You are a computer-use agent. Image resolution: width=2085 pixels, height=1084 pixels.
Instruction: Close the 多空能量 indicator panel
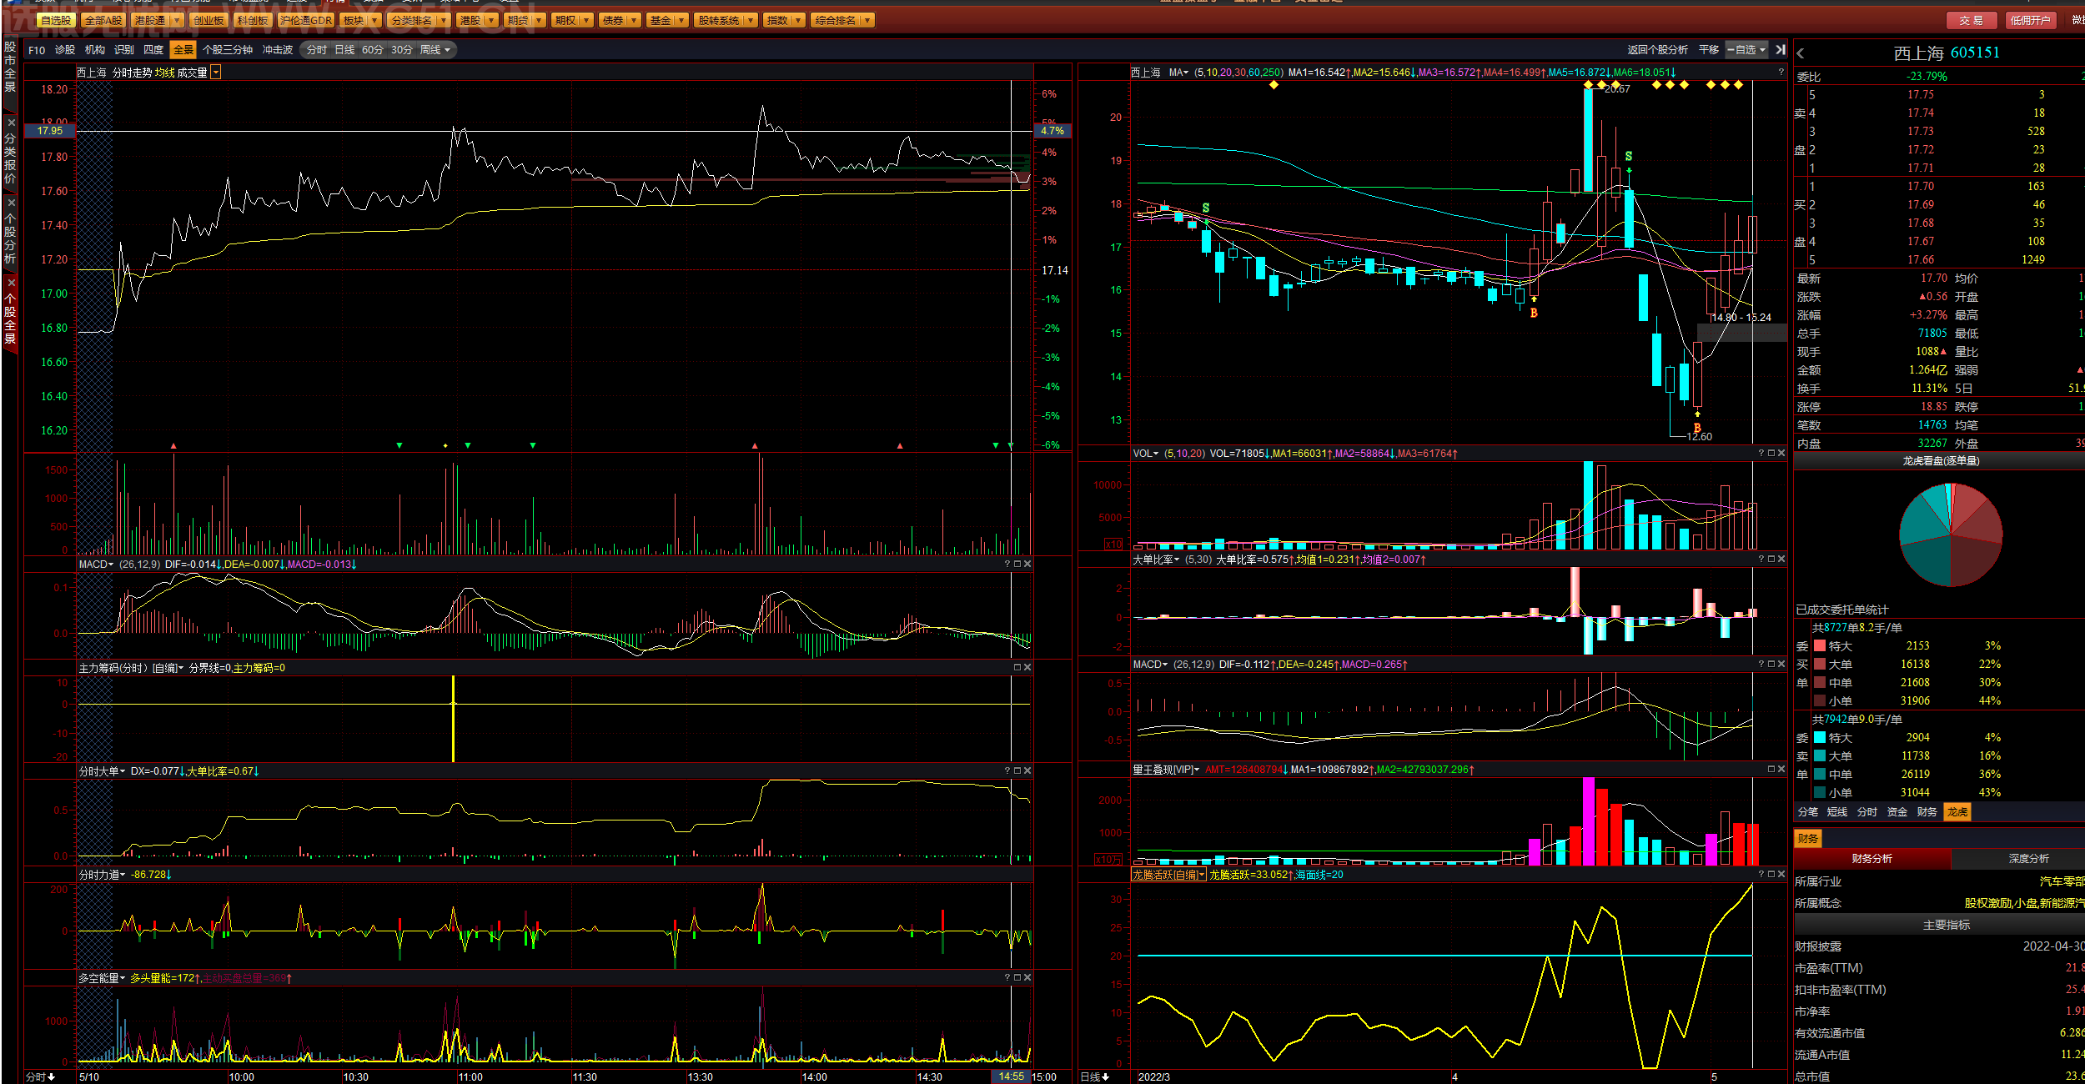(x=1027, y=978)
